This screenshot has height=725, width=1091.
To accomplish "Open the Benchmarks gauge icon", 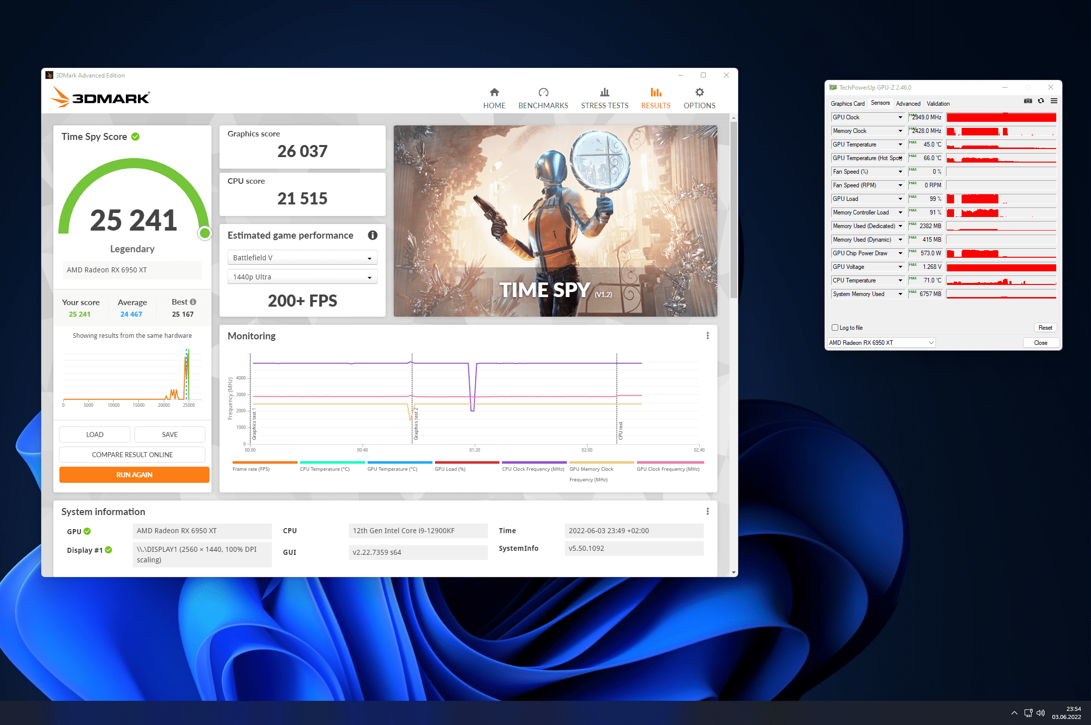I will pyautogui.click(x=543, y=92).
